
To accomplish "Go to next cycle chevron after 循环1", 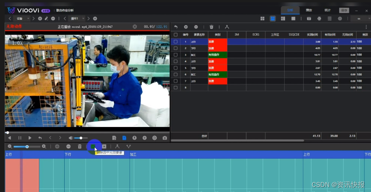I will pyautogui.click(x=89, y=19).
